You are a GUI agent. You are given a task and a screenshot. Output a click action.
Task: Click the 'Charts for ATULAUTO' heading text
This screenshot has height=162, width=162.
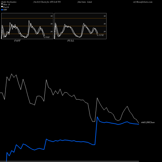point(51,2)
